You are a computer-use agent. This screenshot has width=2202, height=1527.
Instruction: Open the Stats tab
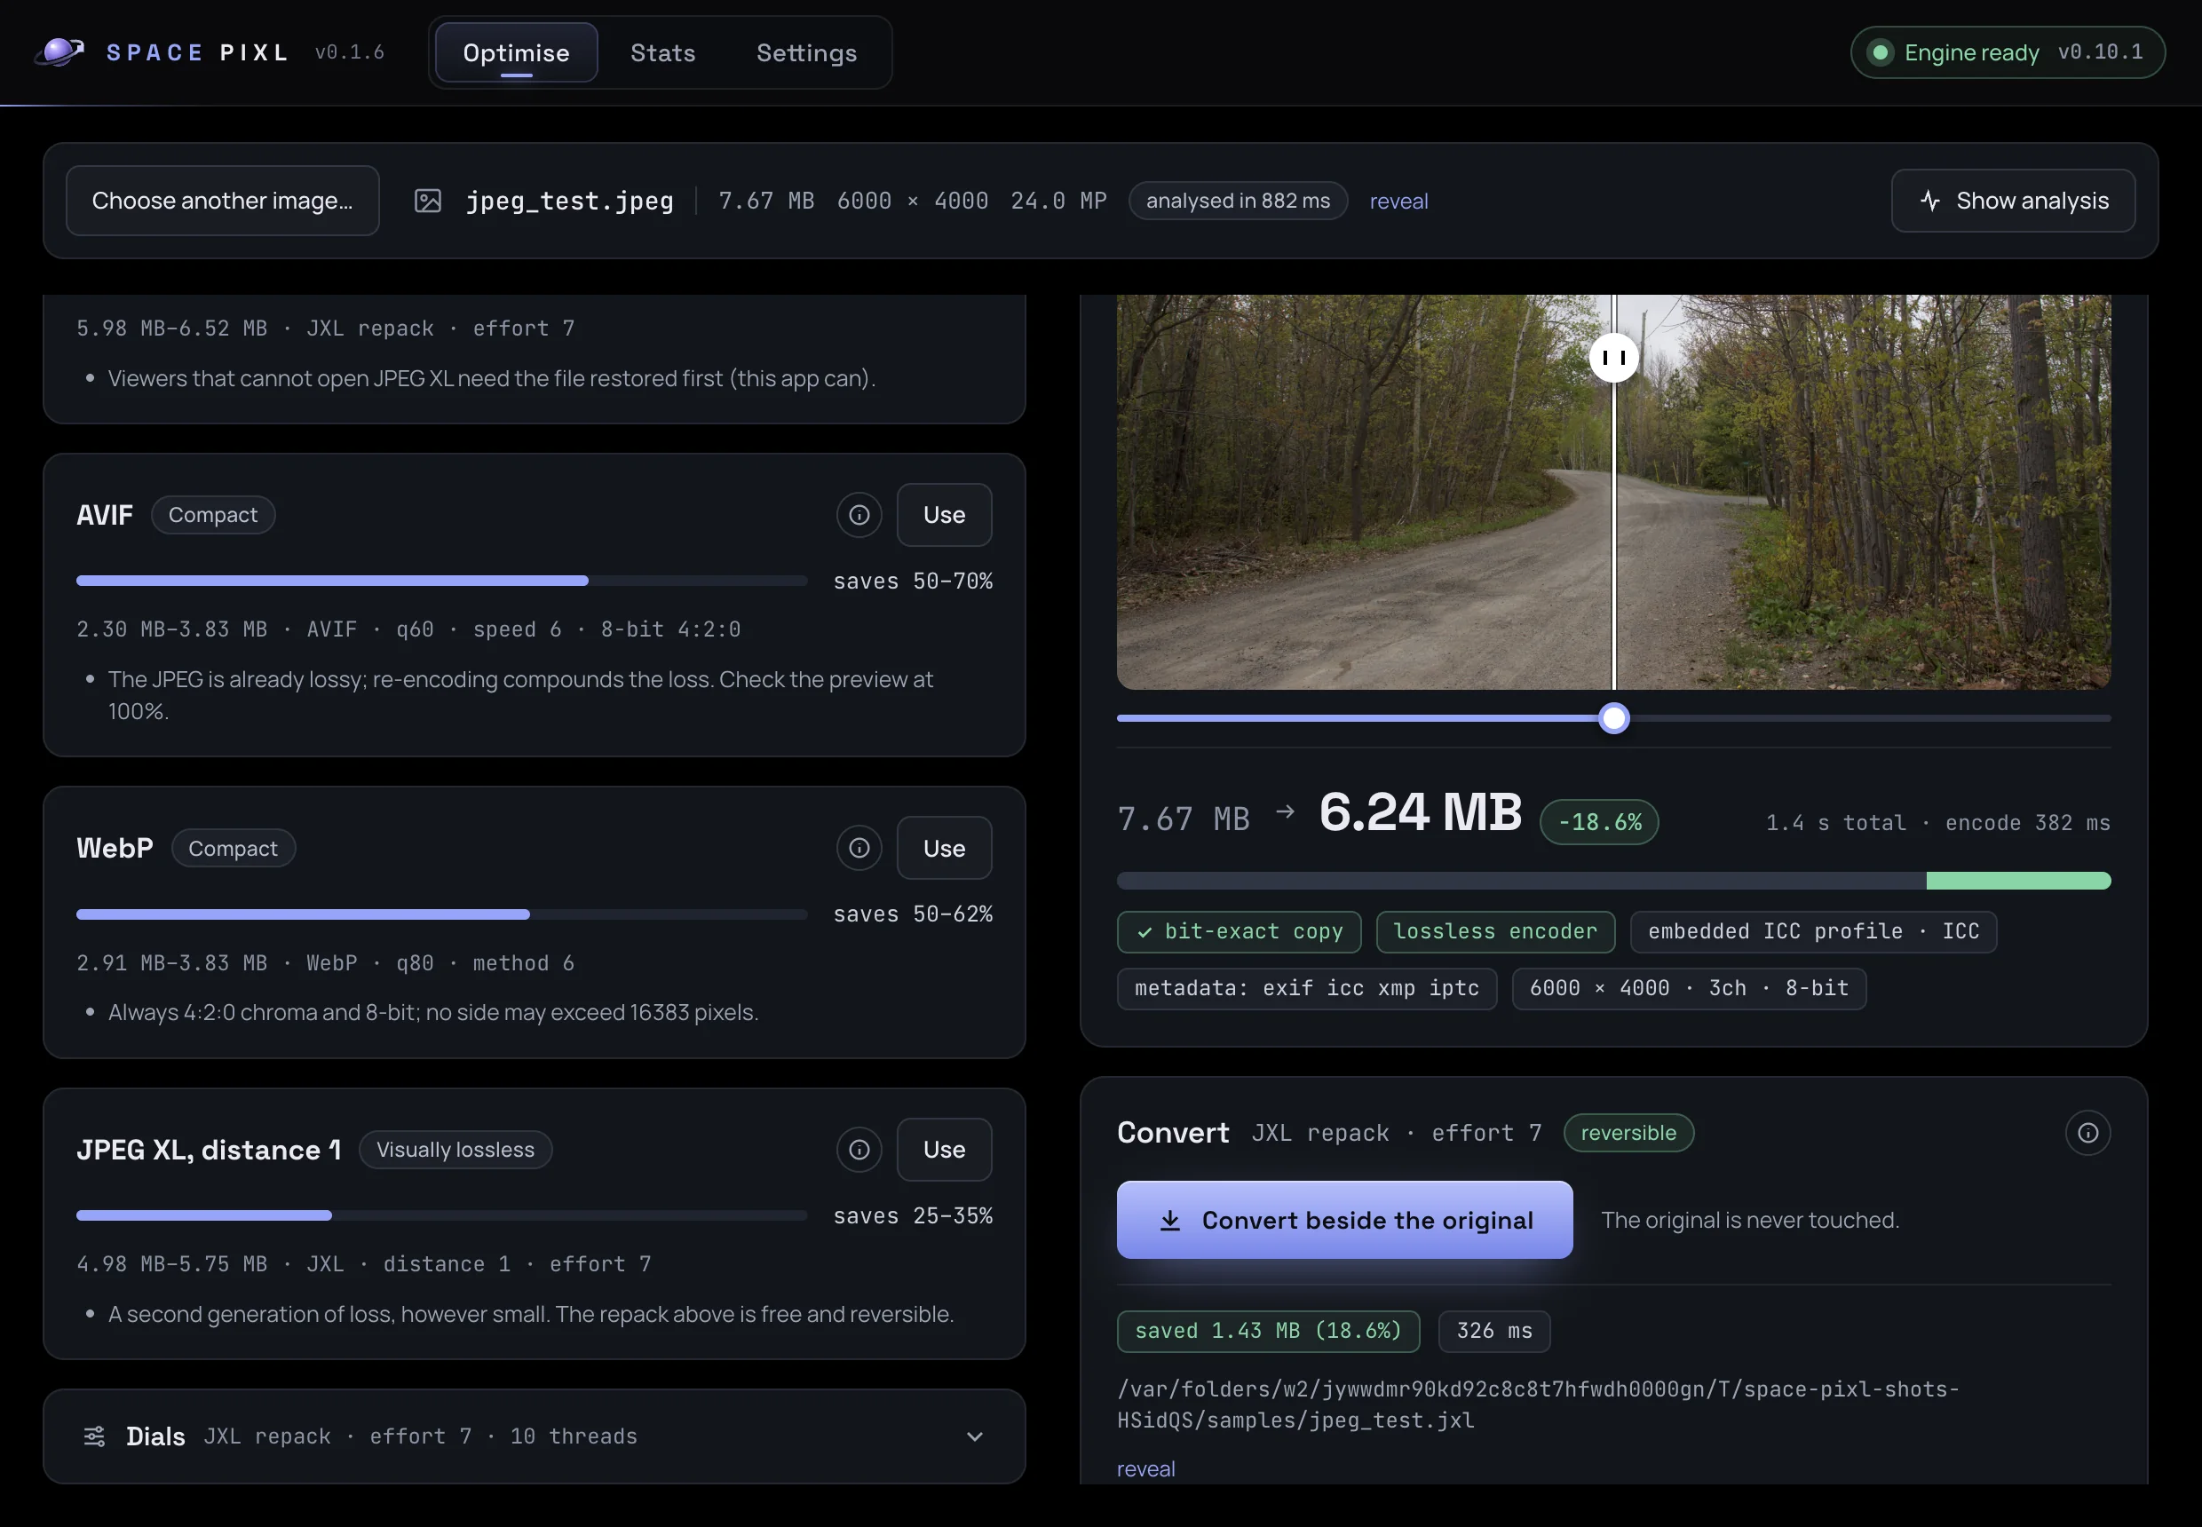point(662,52)
